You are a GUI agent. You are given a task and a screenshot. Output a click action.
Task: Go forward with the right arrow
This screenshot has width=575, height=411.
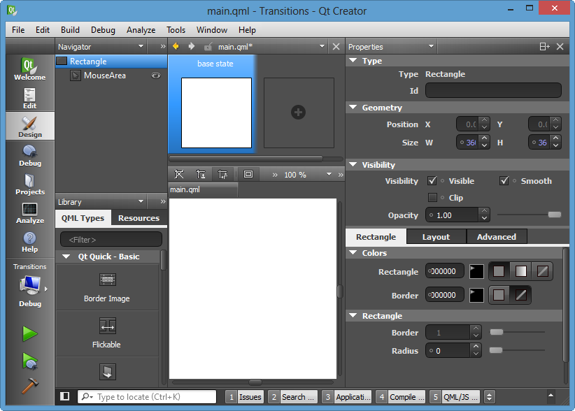pos(192,47)
